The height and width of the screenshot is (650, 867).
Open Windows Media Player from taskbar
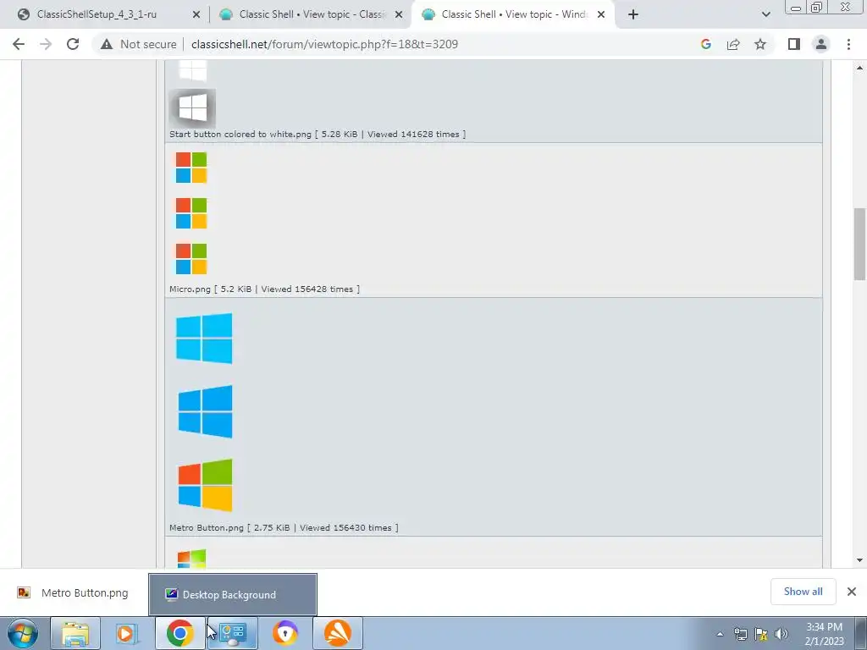click(125, 633)
